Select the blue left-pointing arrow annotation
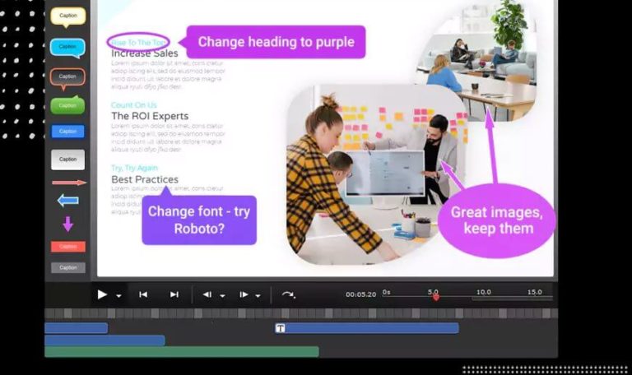Image resolution: width=632 pixels, height=375 pixels. pos(67,201)
